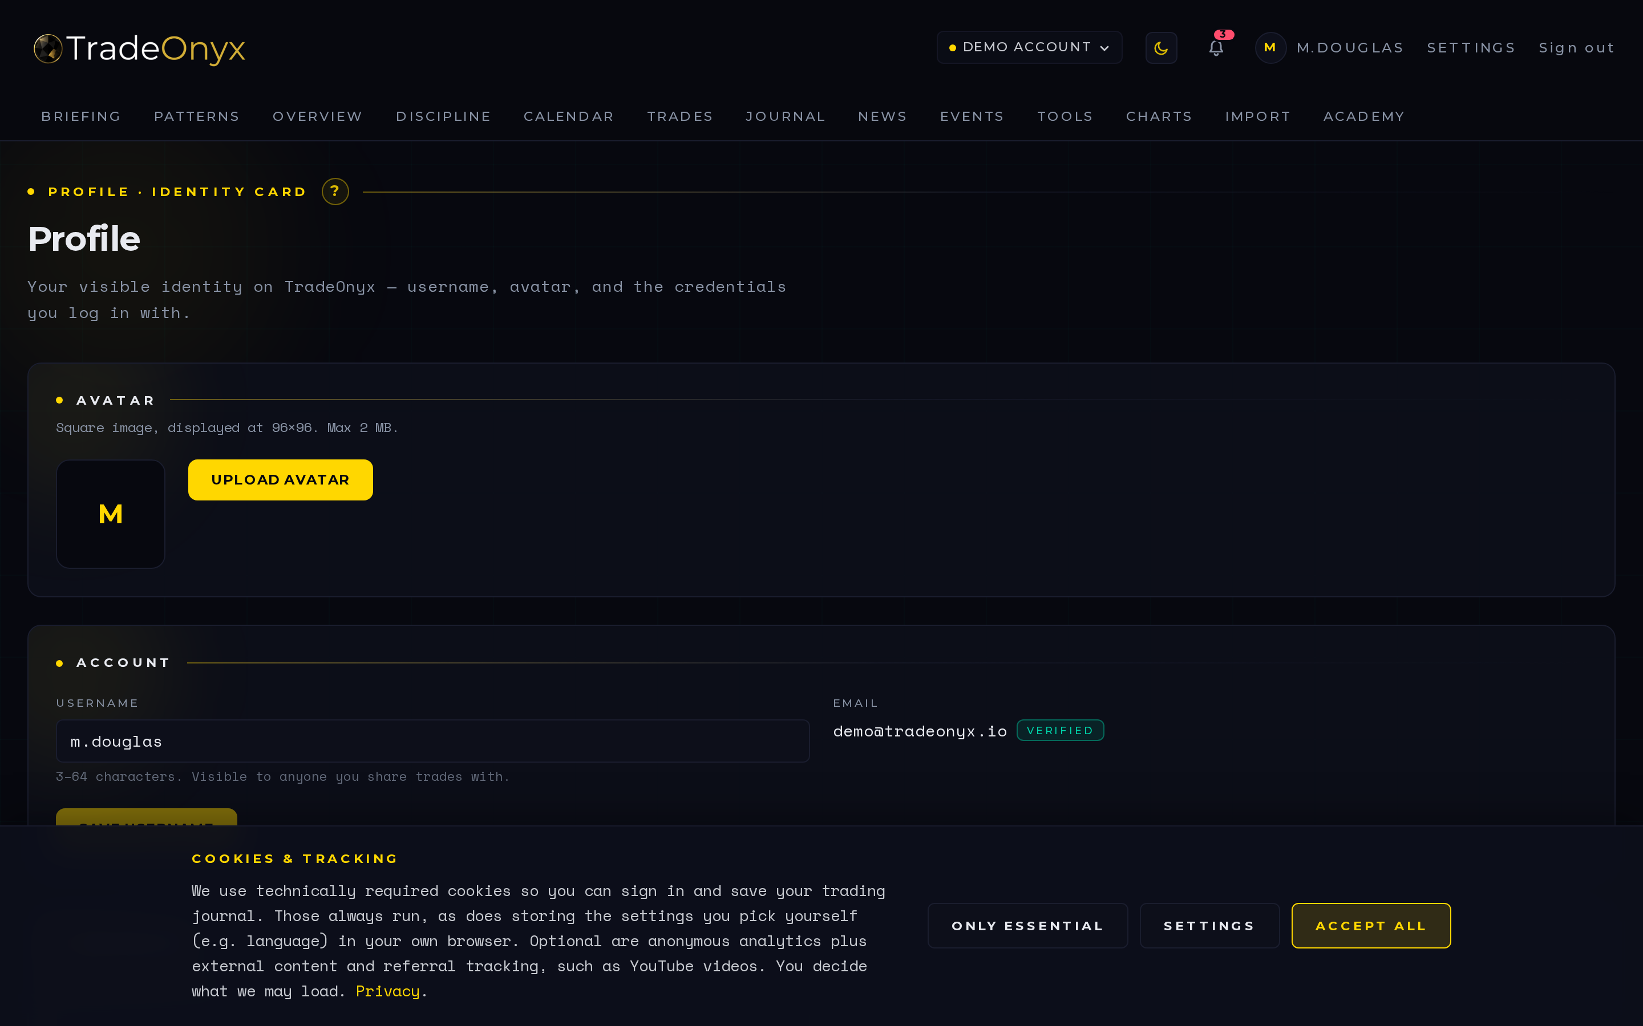The height and width of the screenshot is (1026, 1643).
Task: Focus the username input field
Action: click(432, 741)
